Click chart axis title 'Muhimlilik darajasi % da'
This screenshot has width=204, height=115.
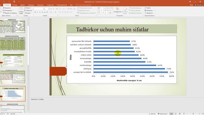coord(129,80)
